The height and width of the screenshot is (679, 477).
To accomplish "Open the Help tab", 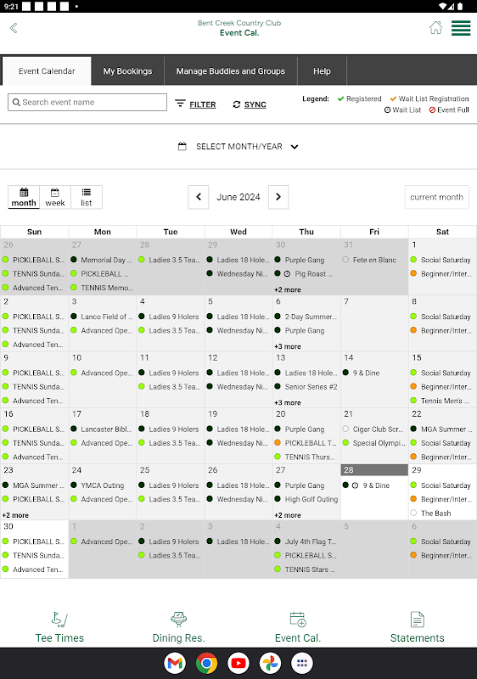I will 322,71.
